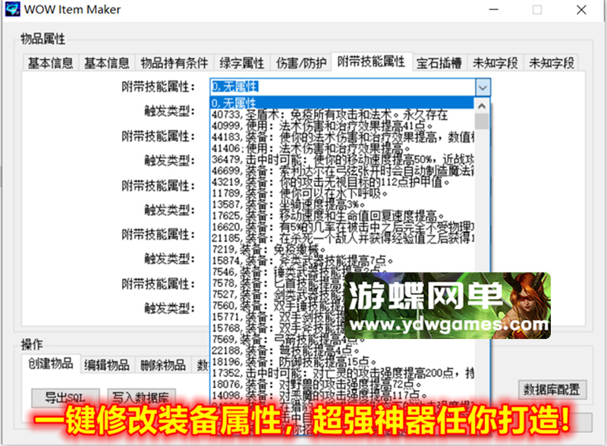607x446 pixels.
Task: Click the WOW Item Maker app icon
Action: click(12, 9)
